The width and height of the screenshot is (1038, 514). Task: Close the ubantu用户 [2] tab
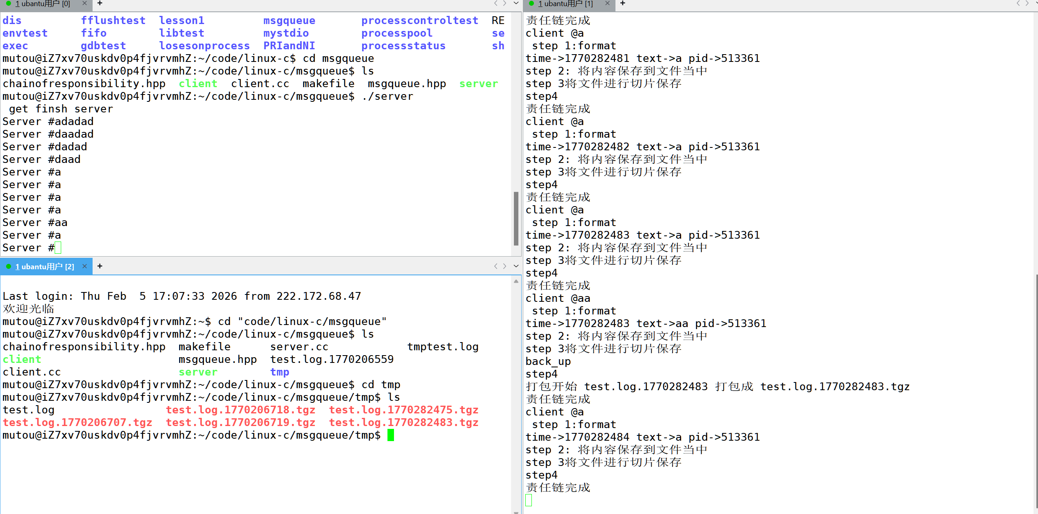click(84, 266)
